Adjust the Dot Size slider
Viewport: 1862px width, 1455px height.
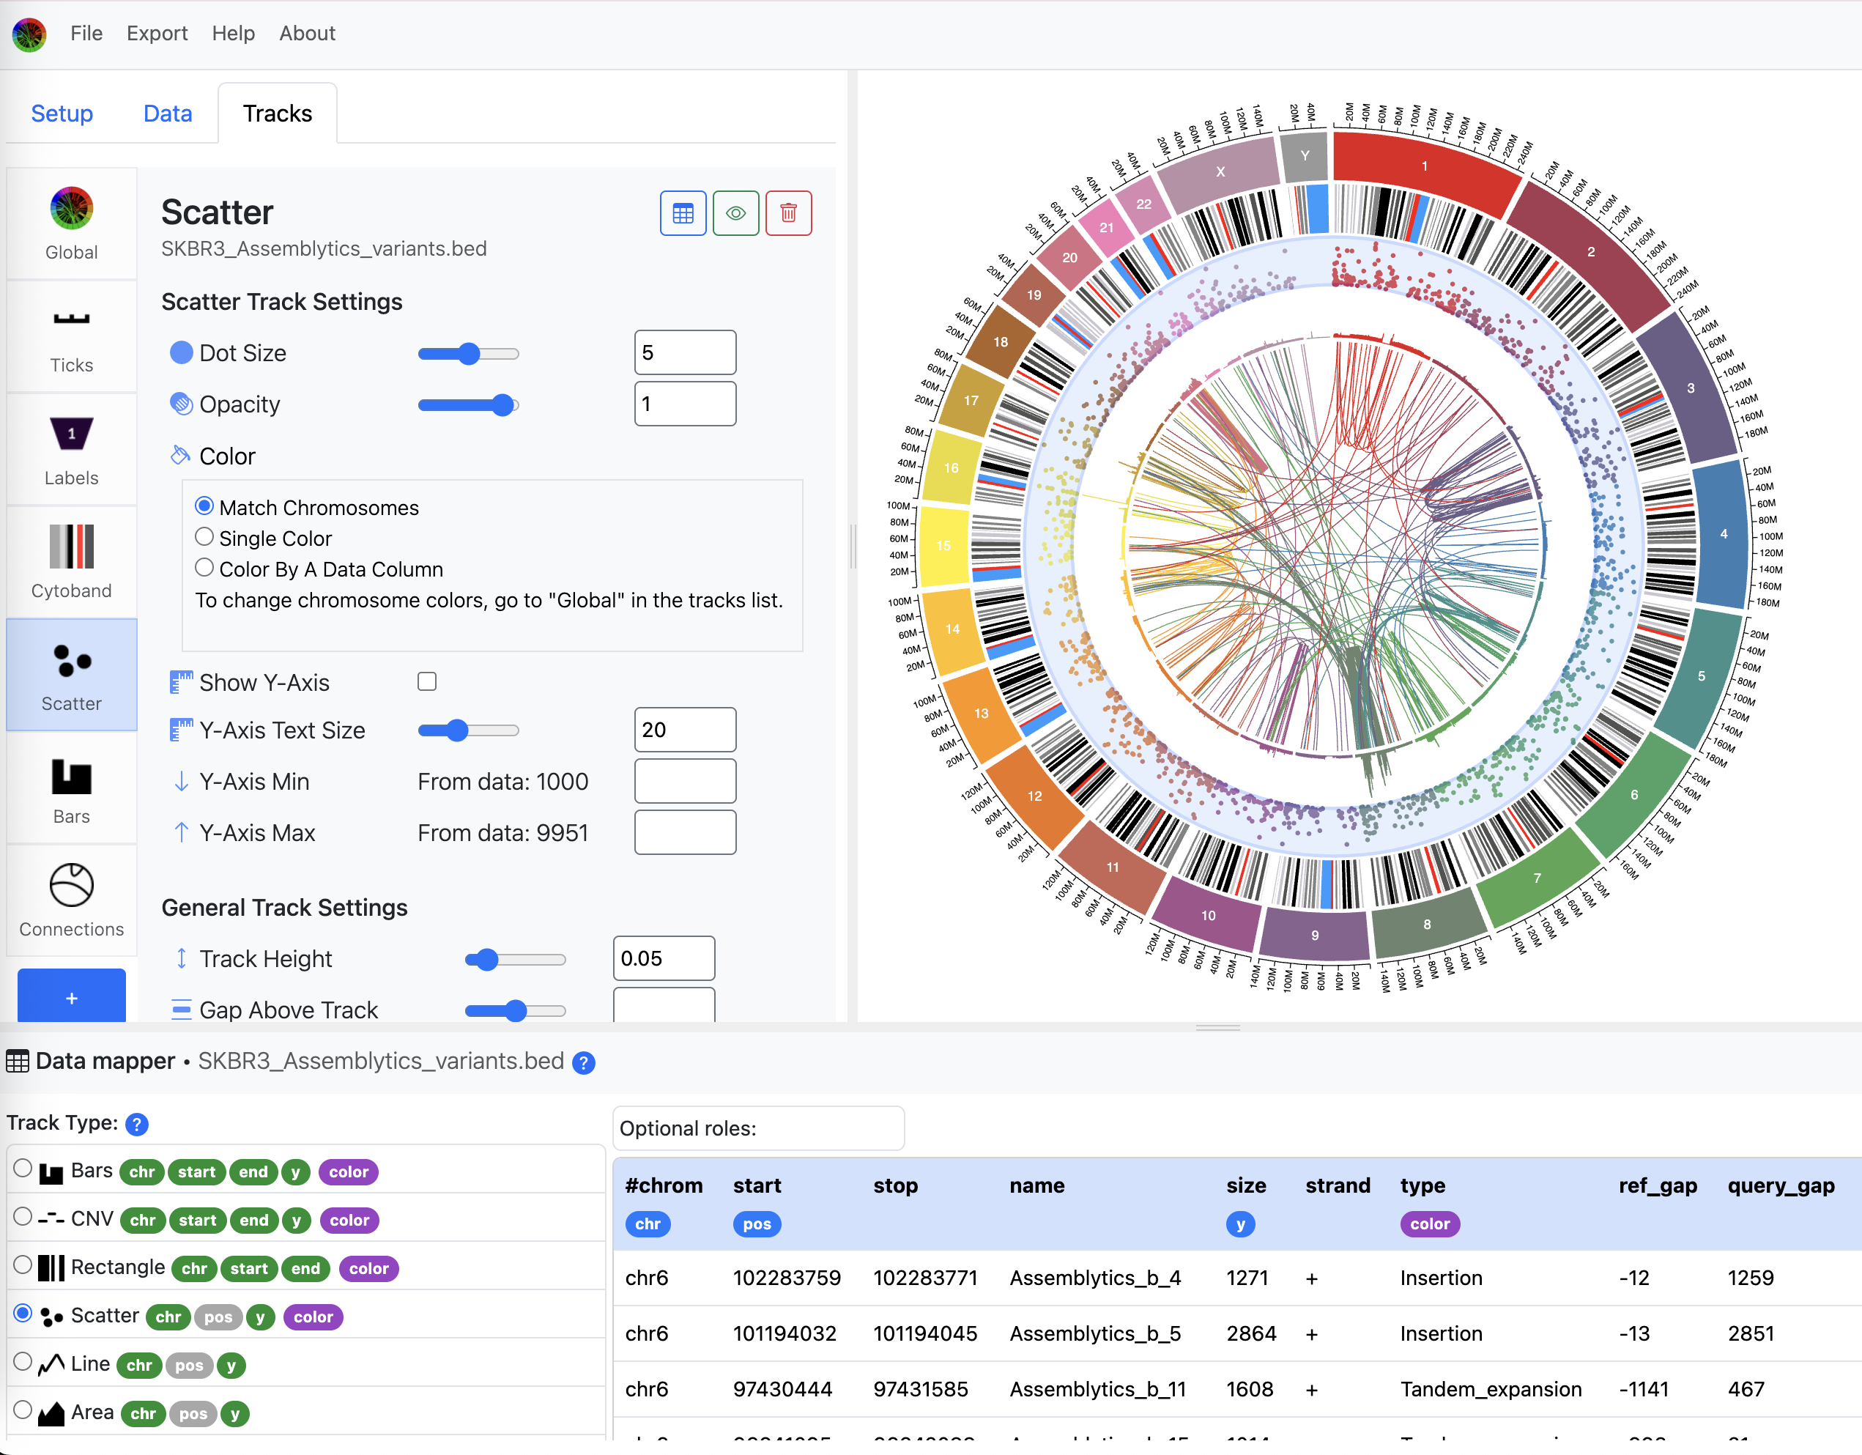469,353
